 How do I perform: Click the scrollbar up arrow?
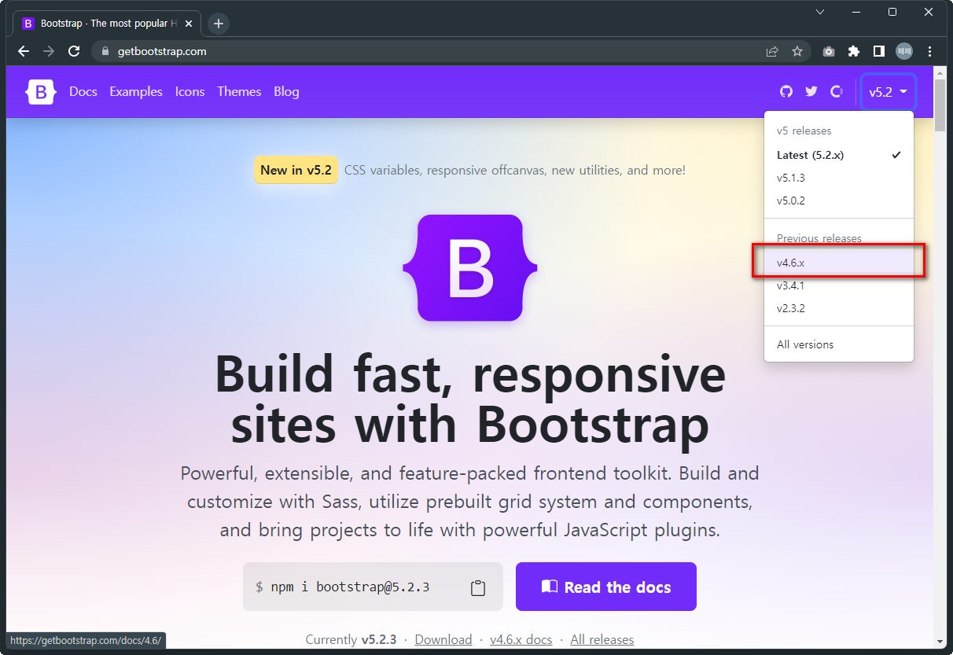pyautogui.click(x=940, y=72)
